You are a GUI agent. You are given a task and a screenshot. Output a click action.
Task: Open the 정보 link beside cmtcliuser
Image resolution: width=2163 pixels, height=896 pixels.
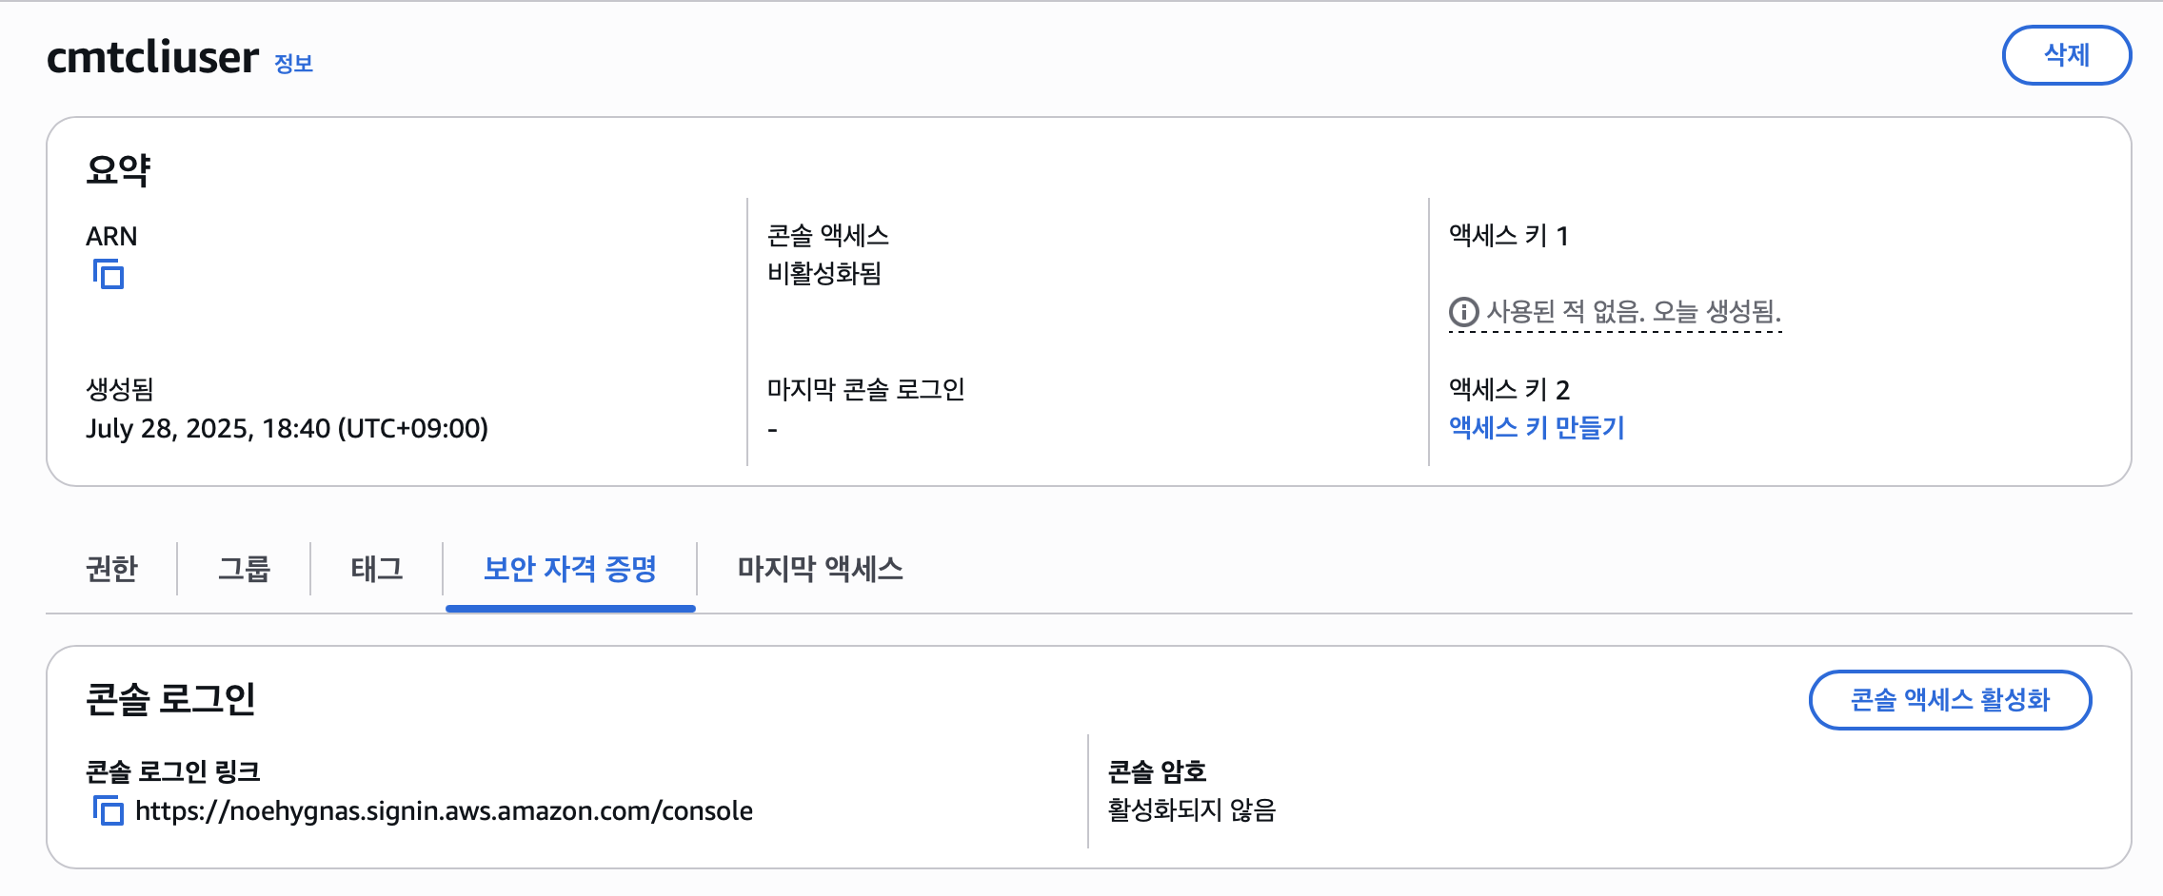click(293, 64)
